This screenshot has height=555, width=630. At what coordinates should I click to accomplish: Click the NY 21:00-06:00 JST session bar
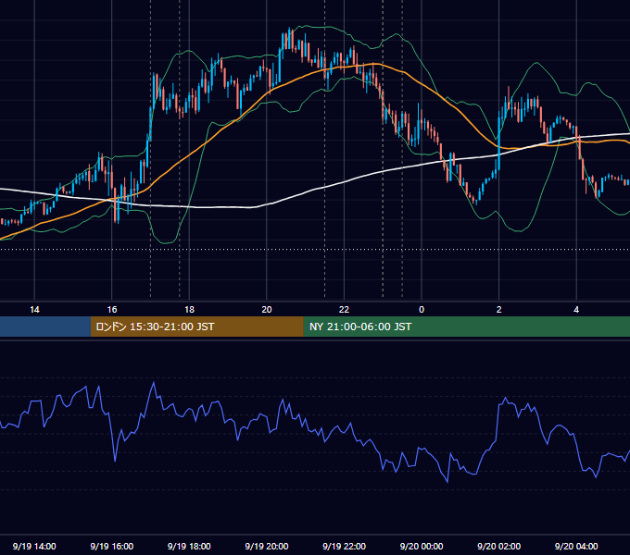point(466,327)
